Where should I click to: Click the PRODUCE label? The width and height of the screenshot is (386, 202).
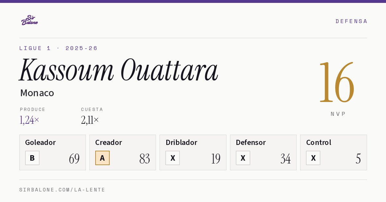coord(33,109)
